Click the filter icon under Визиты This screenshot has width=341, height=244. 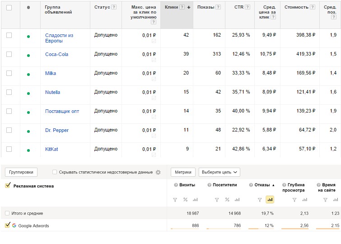[175, 200]
